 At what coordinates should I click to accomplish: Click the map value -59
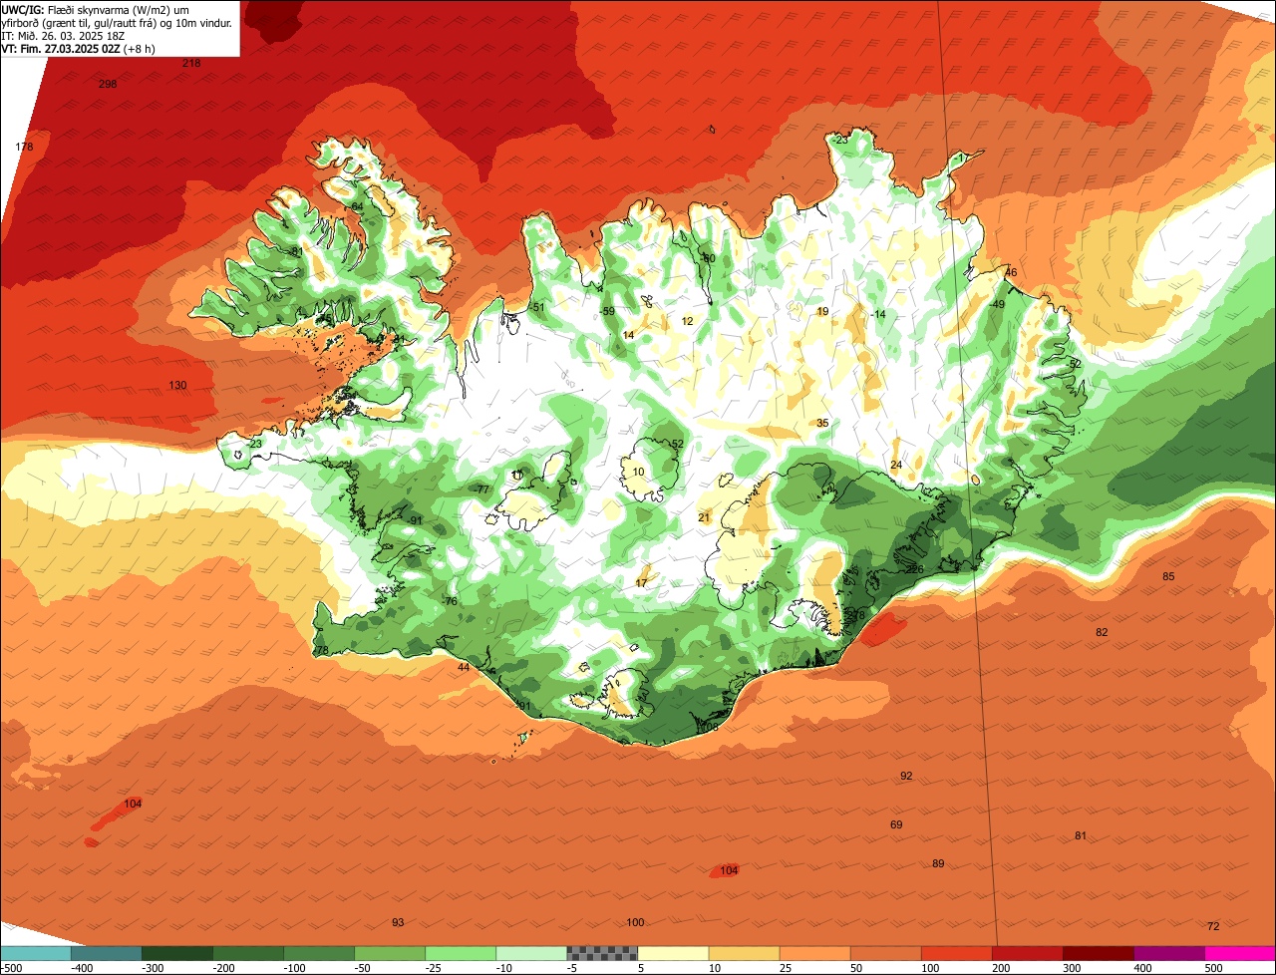[x=607, y=311]
